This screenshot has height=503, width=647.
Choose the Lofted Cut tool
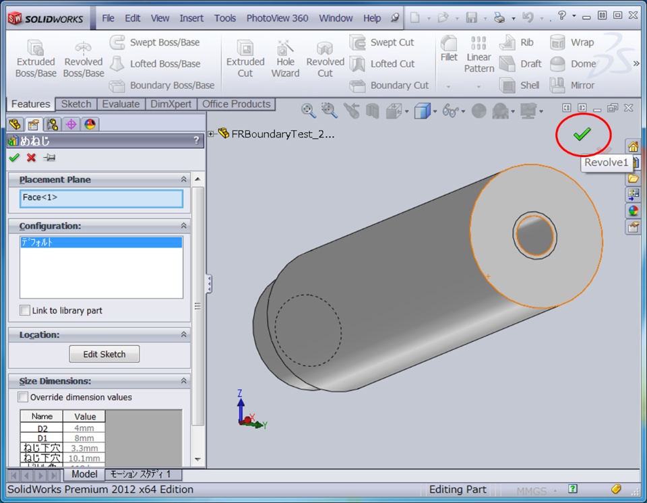tap(382, 63)
